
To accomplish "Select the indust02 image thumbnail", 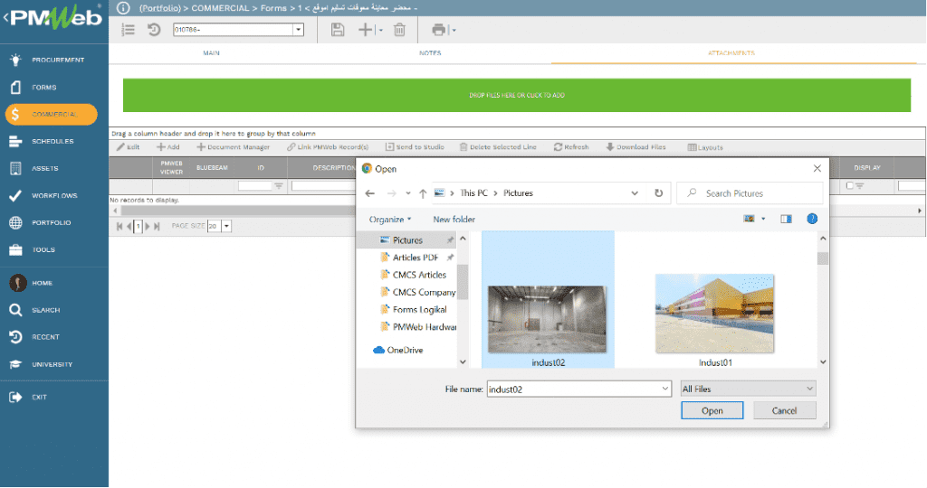I will point(548,319).
